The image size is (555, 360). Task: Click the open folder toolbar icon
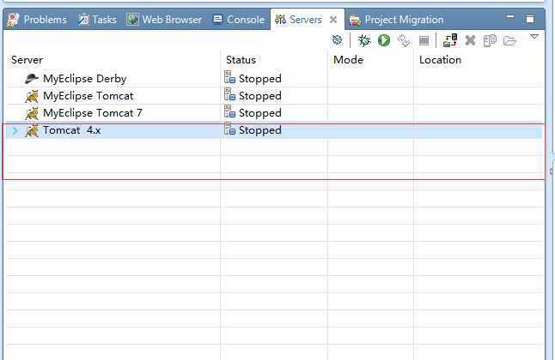pyautogui.click(x=509, y=40)
